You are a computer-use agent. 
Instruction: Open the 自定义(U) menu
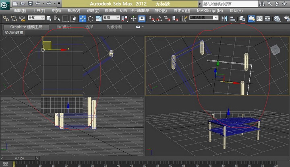[x=182, y=11]
